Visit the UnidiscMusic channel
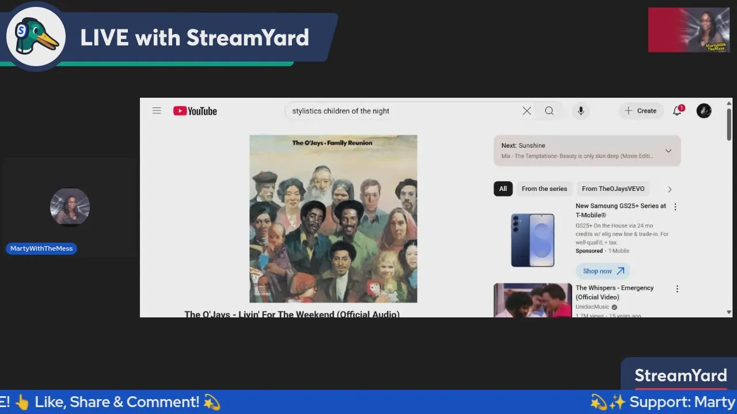Viewport: 737px width, 414px height. (x=592, y=307)
